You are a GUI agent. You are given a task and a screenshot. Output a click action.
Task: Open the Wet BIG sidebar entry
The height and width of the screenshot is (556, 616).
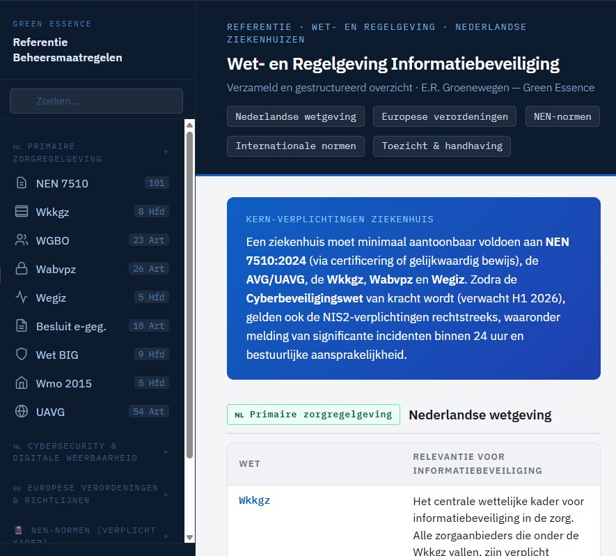[x=92, y=355]
